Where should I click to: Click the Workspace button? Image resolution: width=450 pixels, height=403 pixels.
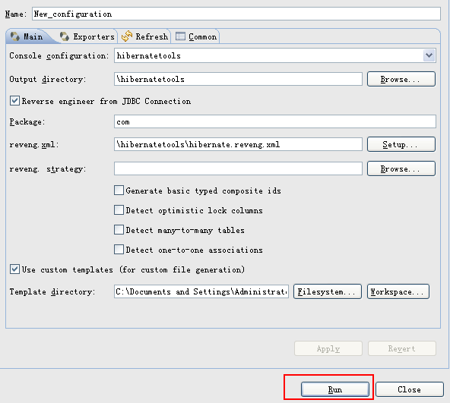(398, 291)
